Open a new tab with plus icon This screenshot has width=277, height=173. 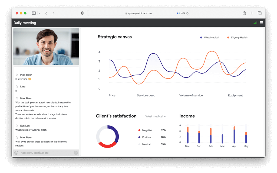coord(252,13)
